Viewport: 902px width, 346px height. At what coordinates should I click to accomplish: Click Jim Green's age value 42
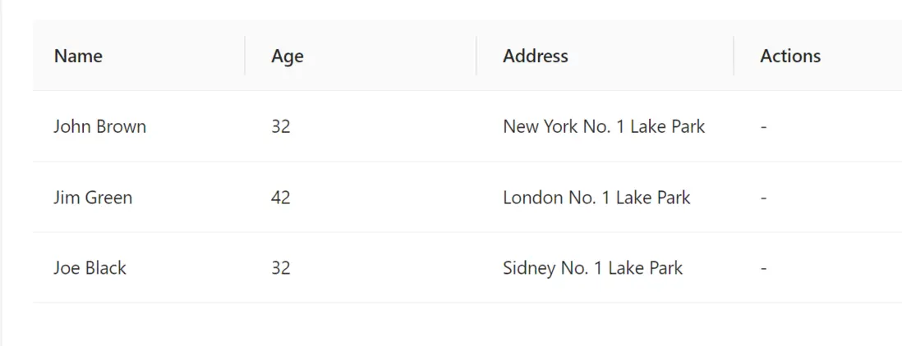281,198
